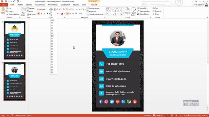Open Quick Styles gallery
The image size is (209, 117).
(134, 12)
